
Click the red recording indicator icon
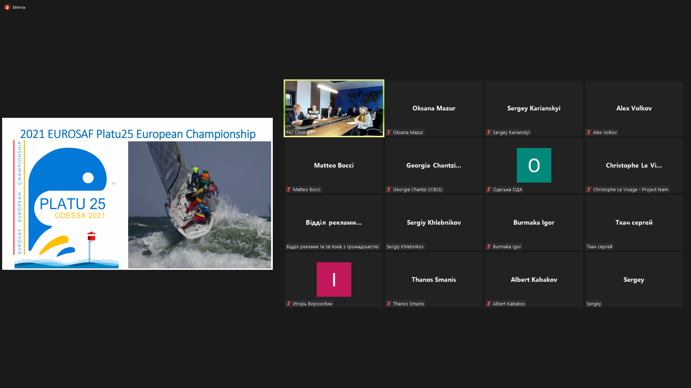[7, 7]
